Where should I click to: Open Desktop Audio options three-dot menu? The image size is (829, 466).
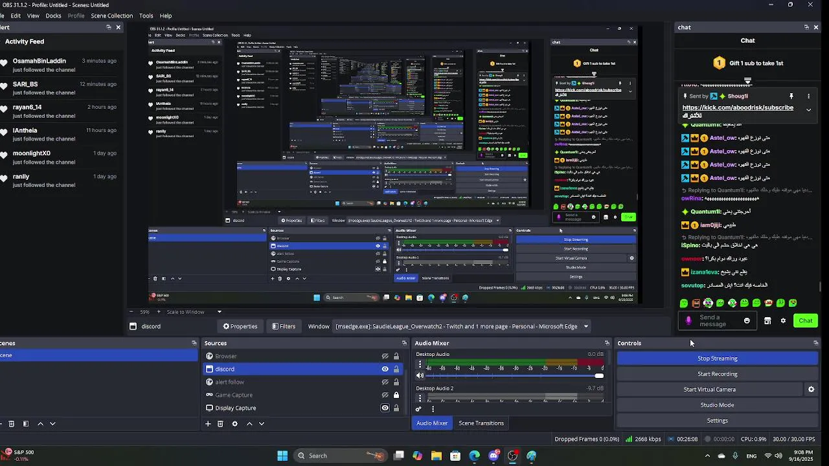tap(420, 365)
